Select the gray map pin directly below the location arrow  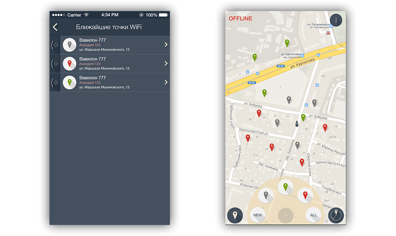[x=297, y=145]
